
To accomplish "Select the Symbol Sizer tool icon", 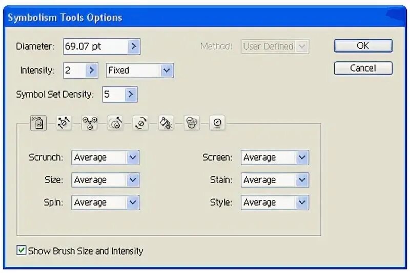I will point(115,123).
